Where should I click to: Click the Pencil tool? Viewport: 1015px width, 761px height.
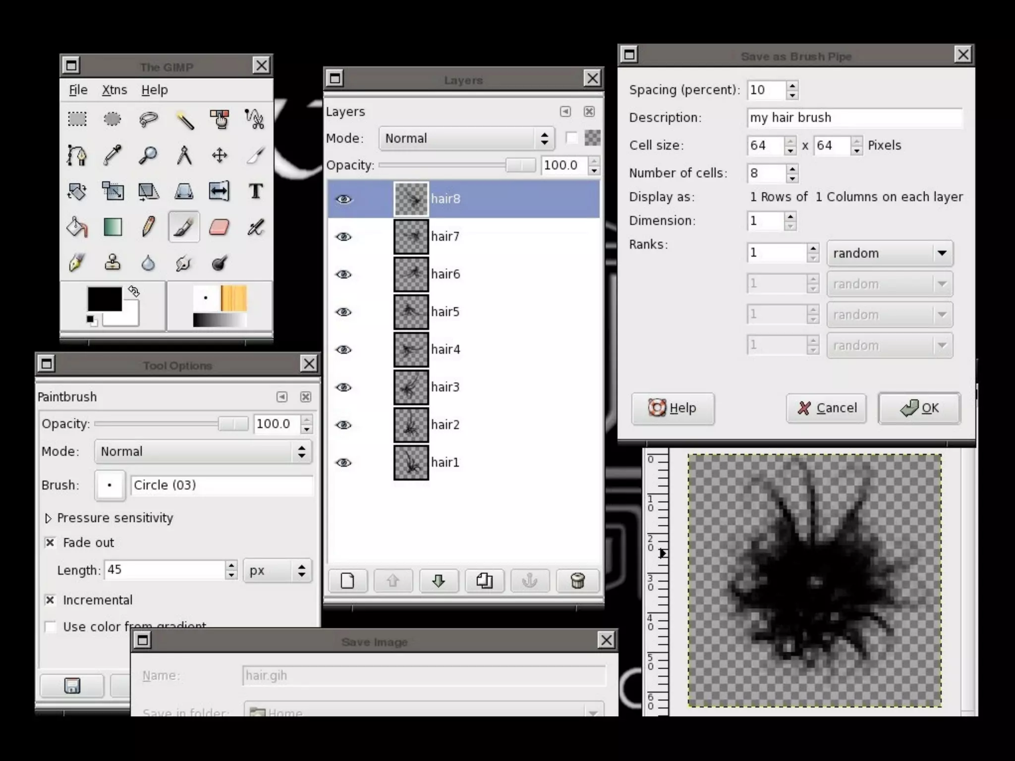coord(148,227)
